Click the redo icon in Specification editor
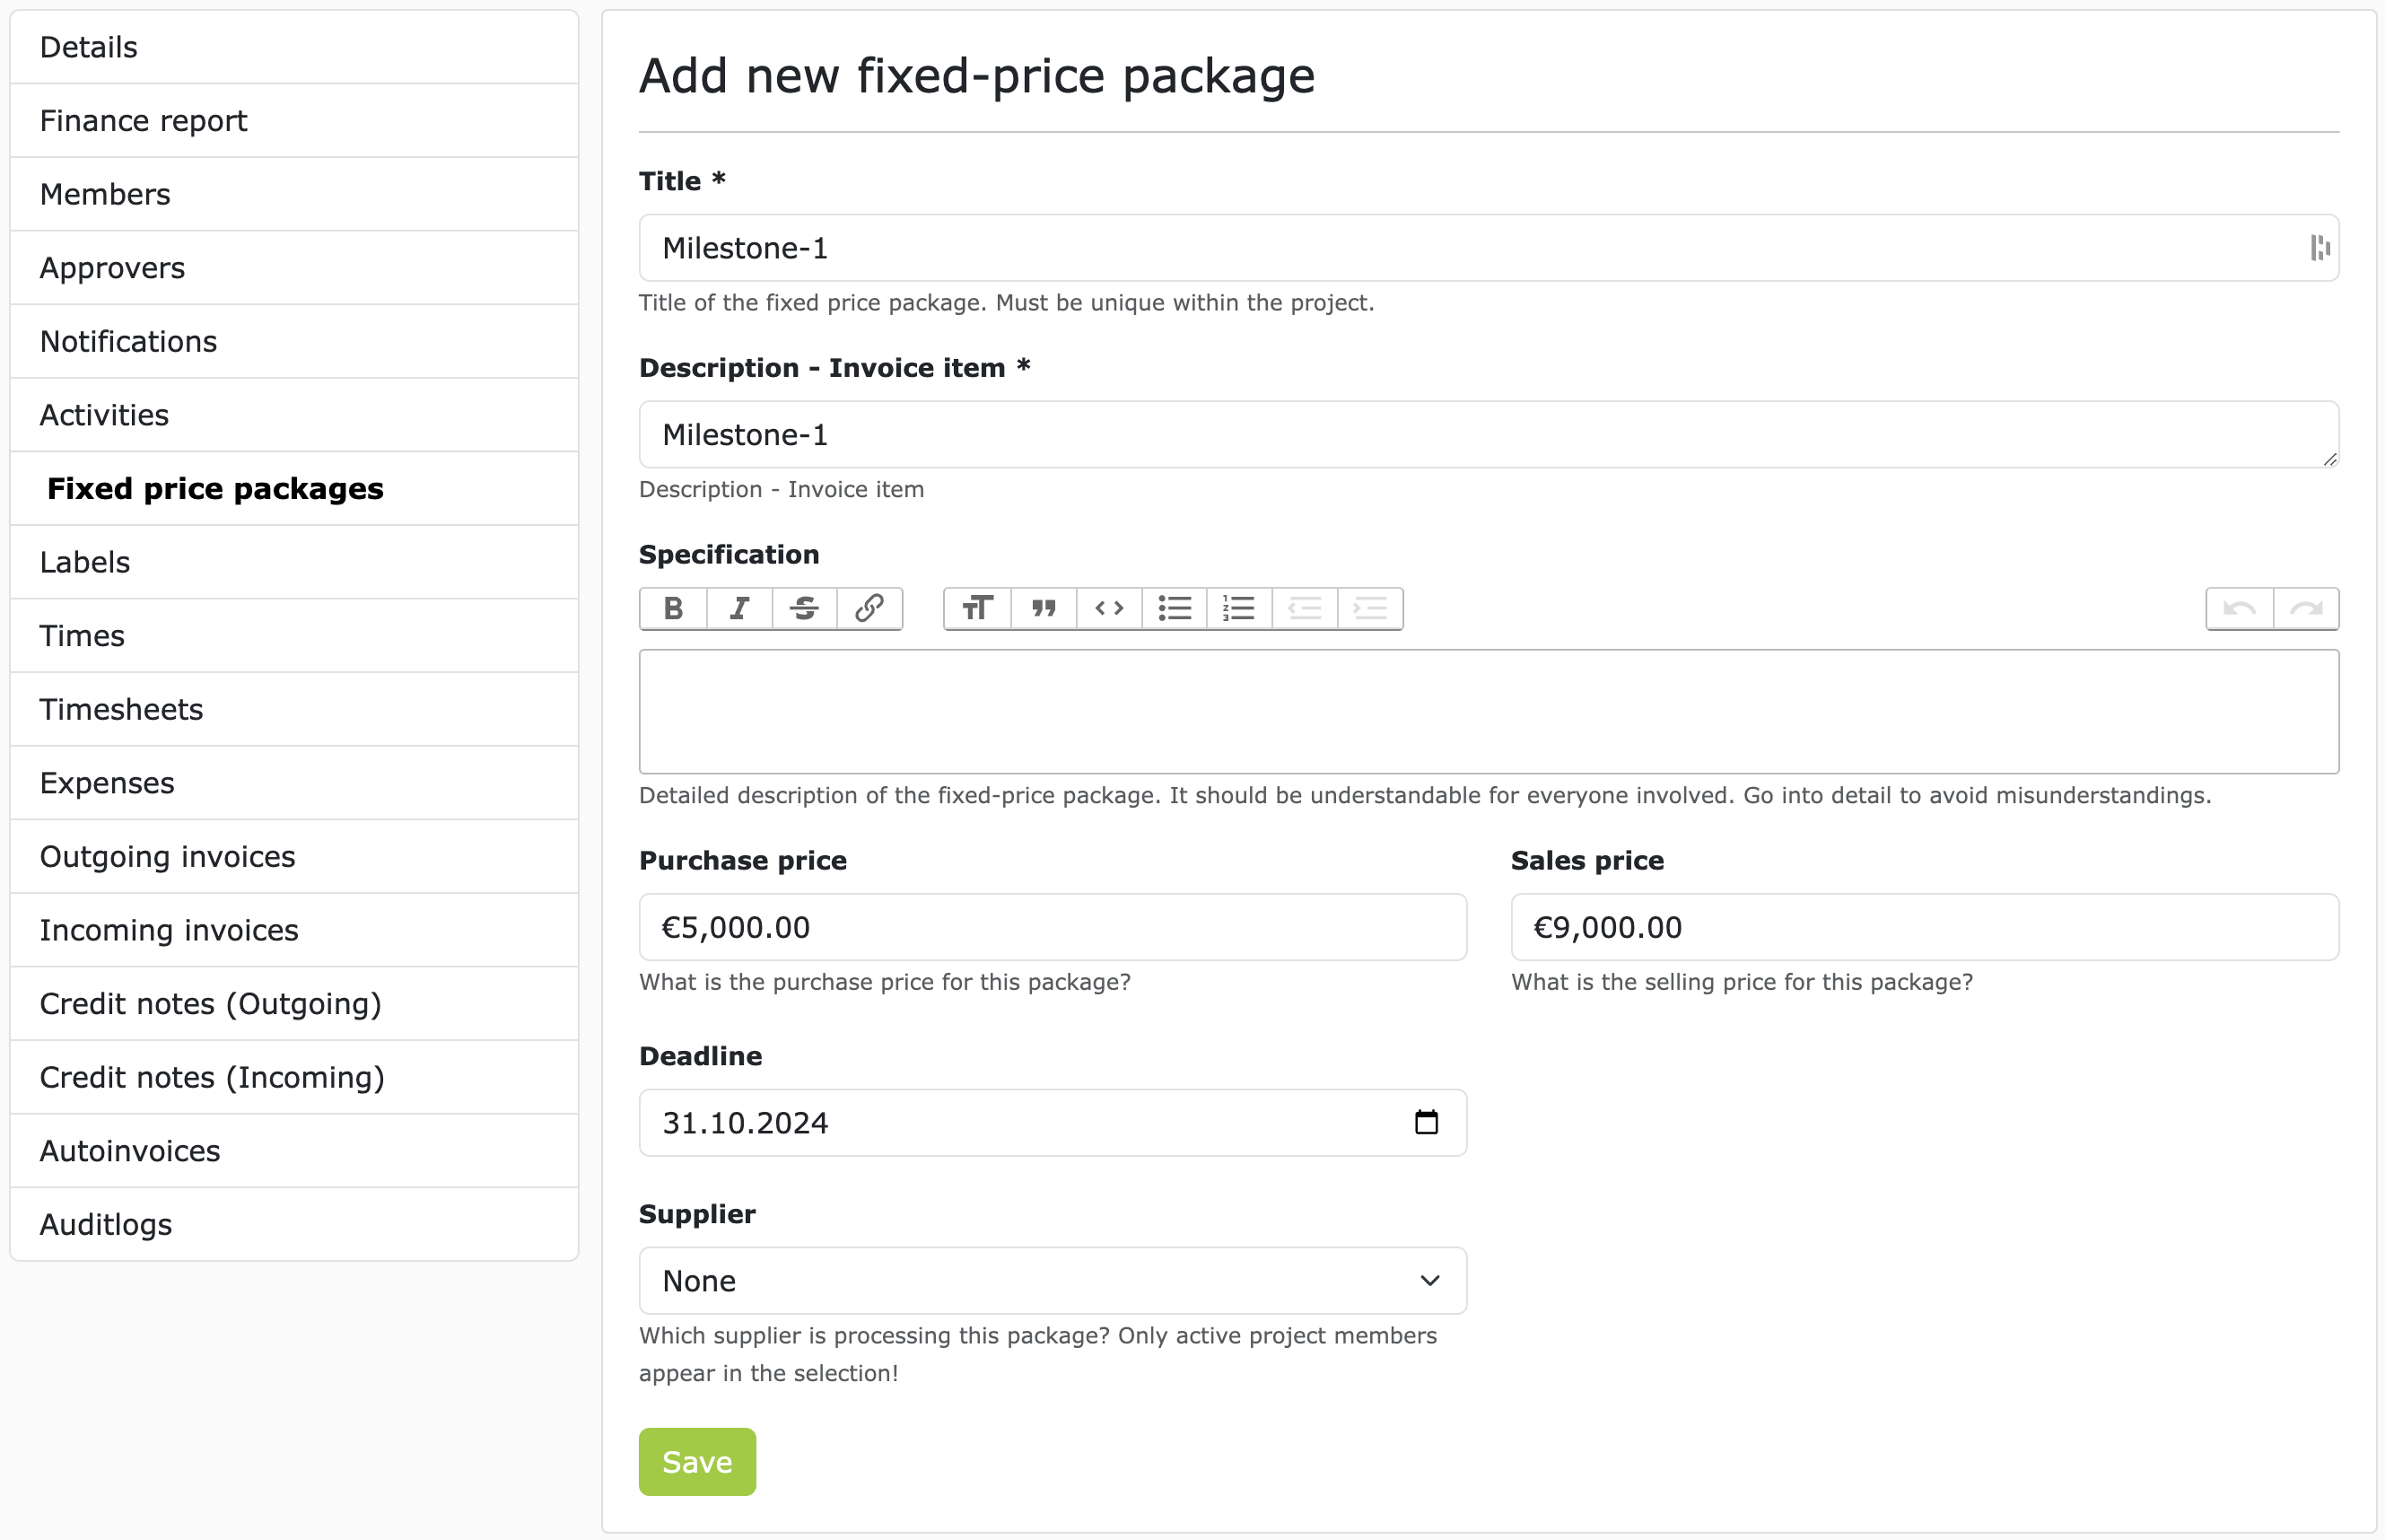Screen dimensions: 2385x1540 (x=2306, y=608)
